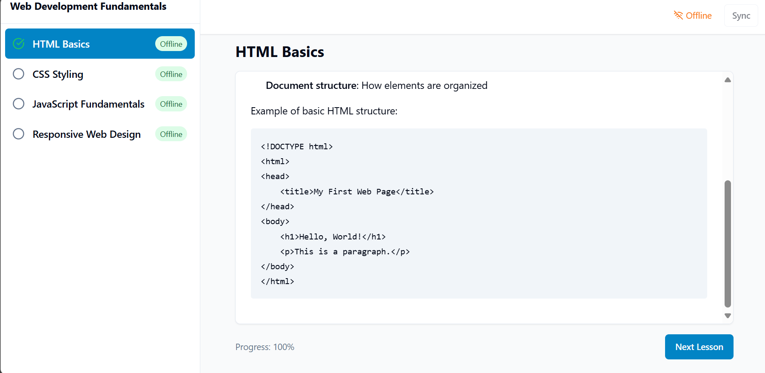The image size is (765, 373).
Task: Click the Offline badge on Responsive Web Design
Action: pos(171,134)
